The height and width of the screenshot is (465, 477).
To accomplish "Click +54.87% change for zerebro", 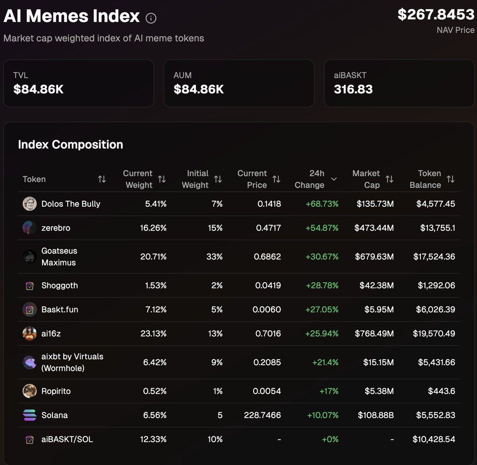I will [322, 228].
